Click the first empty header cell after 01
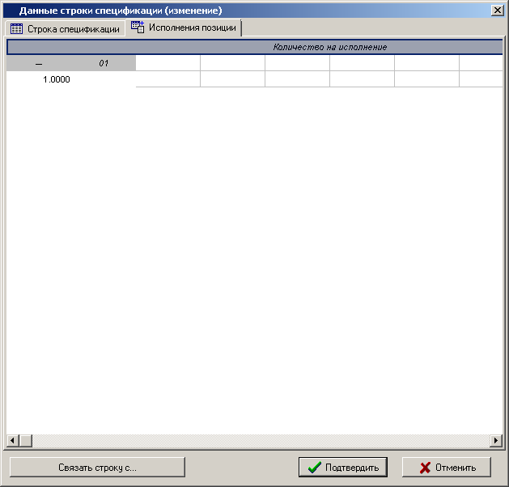The image size is (509, 487). [x=168, y=63]
